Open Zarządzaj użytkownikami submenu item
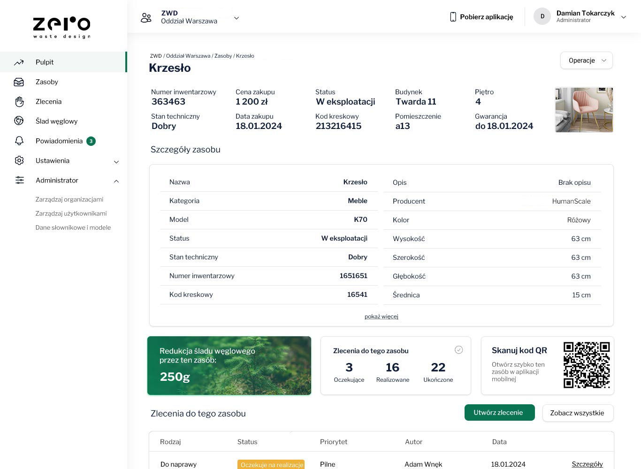 pyautogui.click(x=71, y=213)
